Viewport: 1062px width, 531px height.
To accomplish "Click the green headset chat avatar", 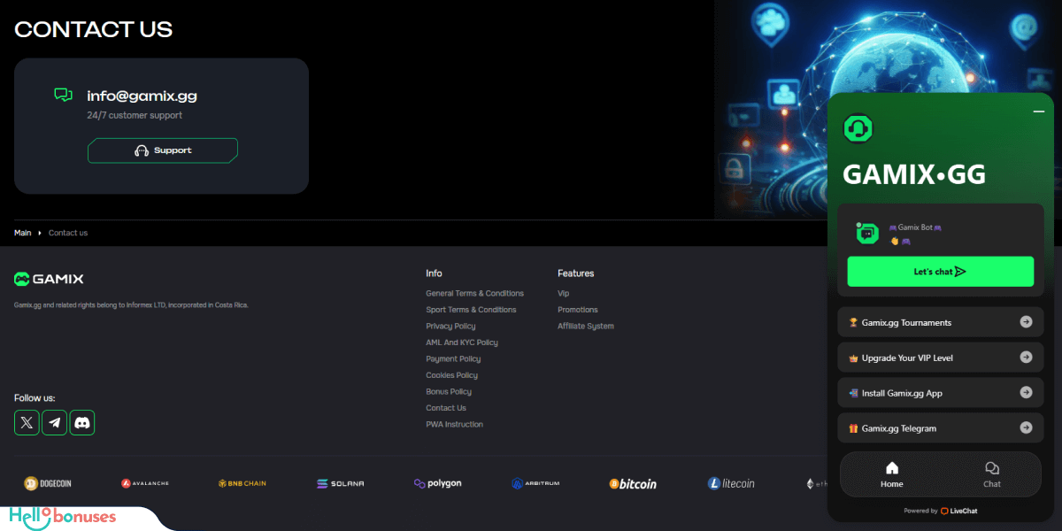I will 858,129.
